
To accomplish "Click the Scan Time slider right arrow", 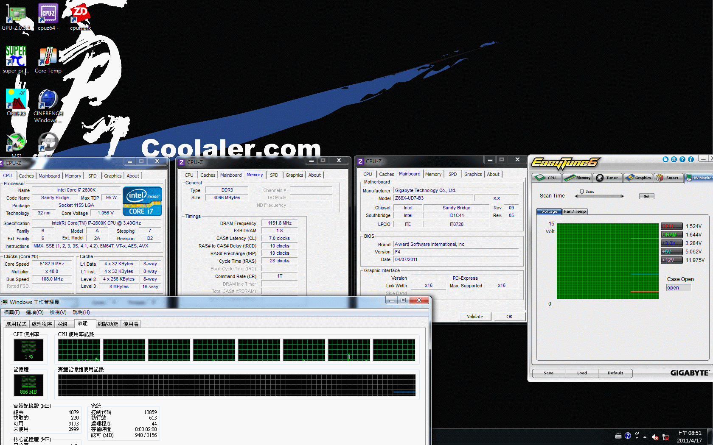I will [623, 196].
